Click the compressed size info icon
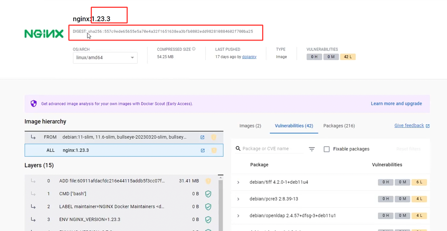Screen dimensions: 447x231 click(194, 49)
